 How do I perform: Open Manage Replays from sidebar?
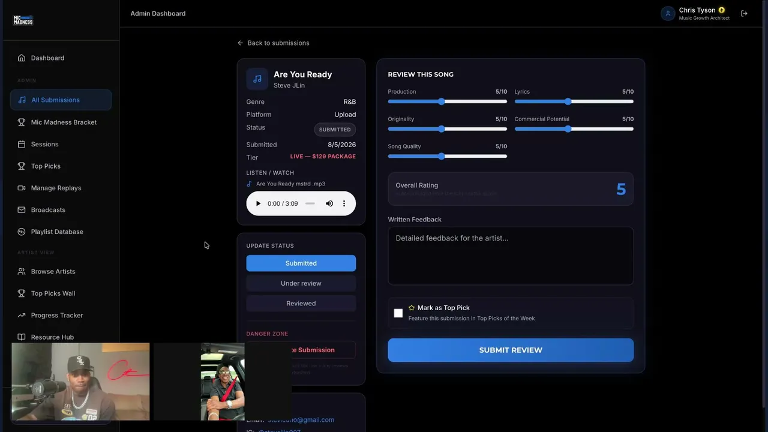tap(61, 188)
